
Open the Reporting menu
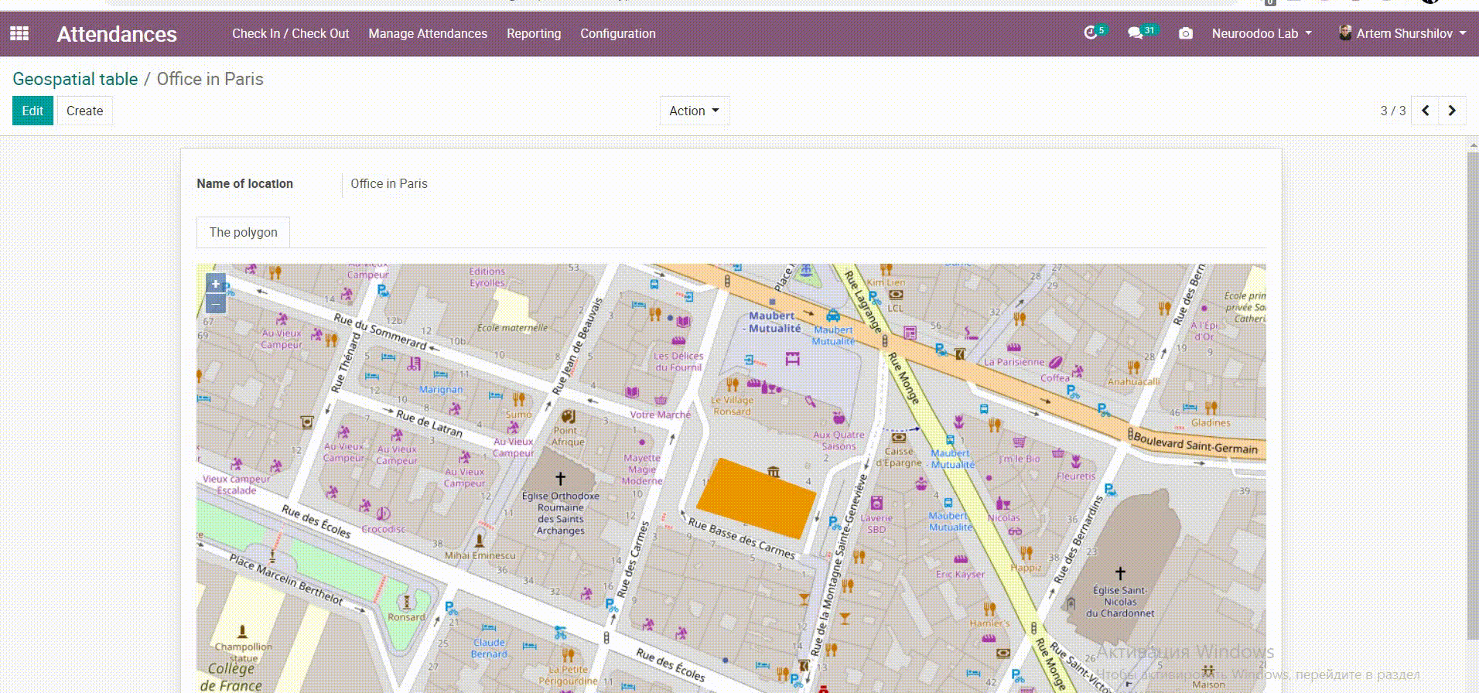[534, 33]
